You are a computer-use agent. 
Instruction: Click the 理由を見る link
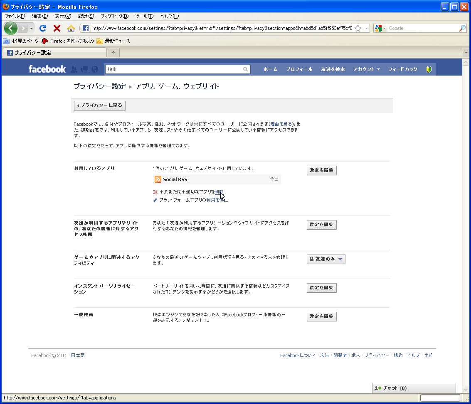click(281, 124)
